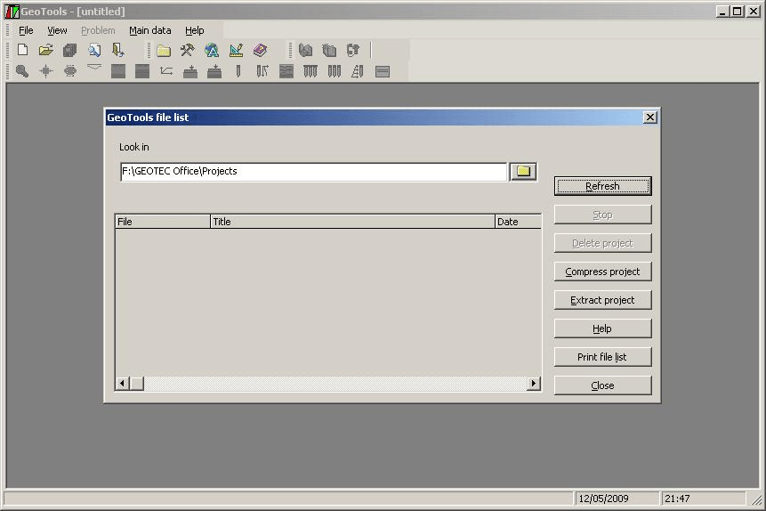The height and width of the screenshot is (511, 766).
Task: Click the greyed Stop button
Action: [602, 215]
